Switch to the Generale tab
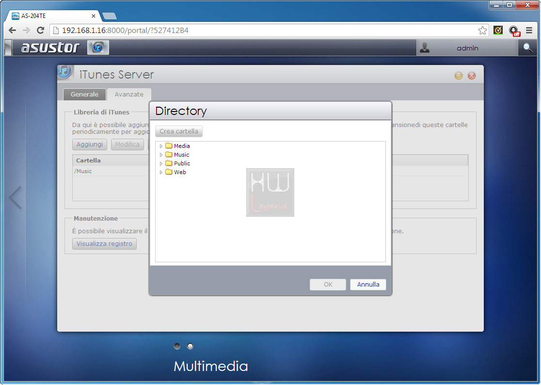 coord(84,94)
